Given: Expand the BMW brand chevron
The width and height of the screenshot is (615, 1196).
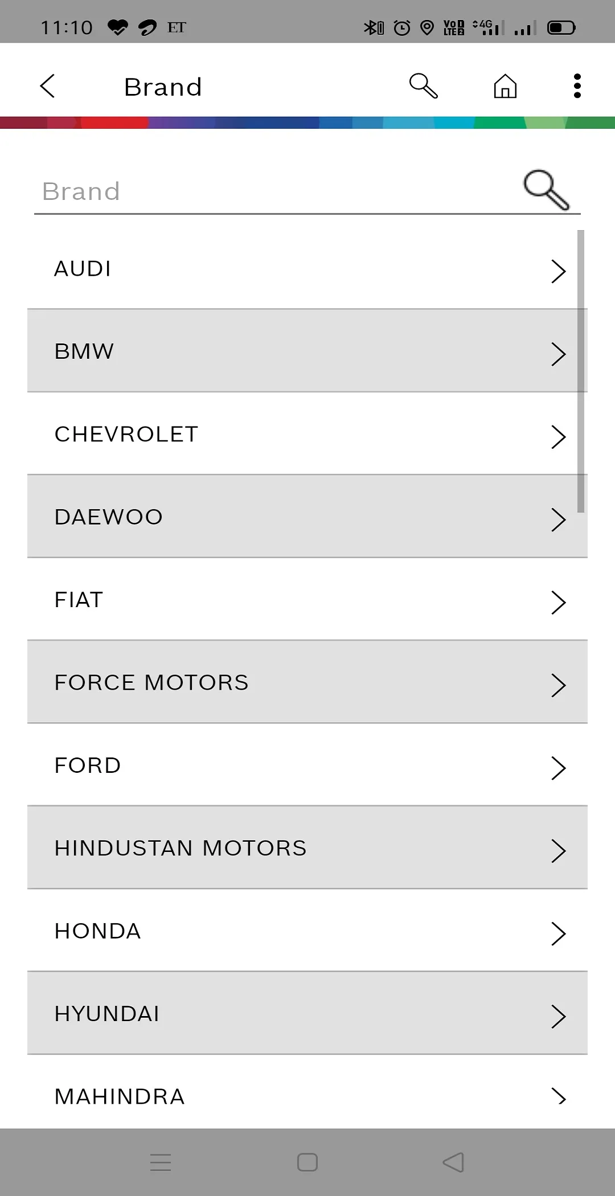Looking at the screenshot, I should click(558, 354).
